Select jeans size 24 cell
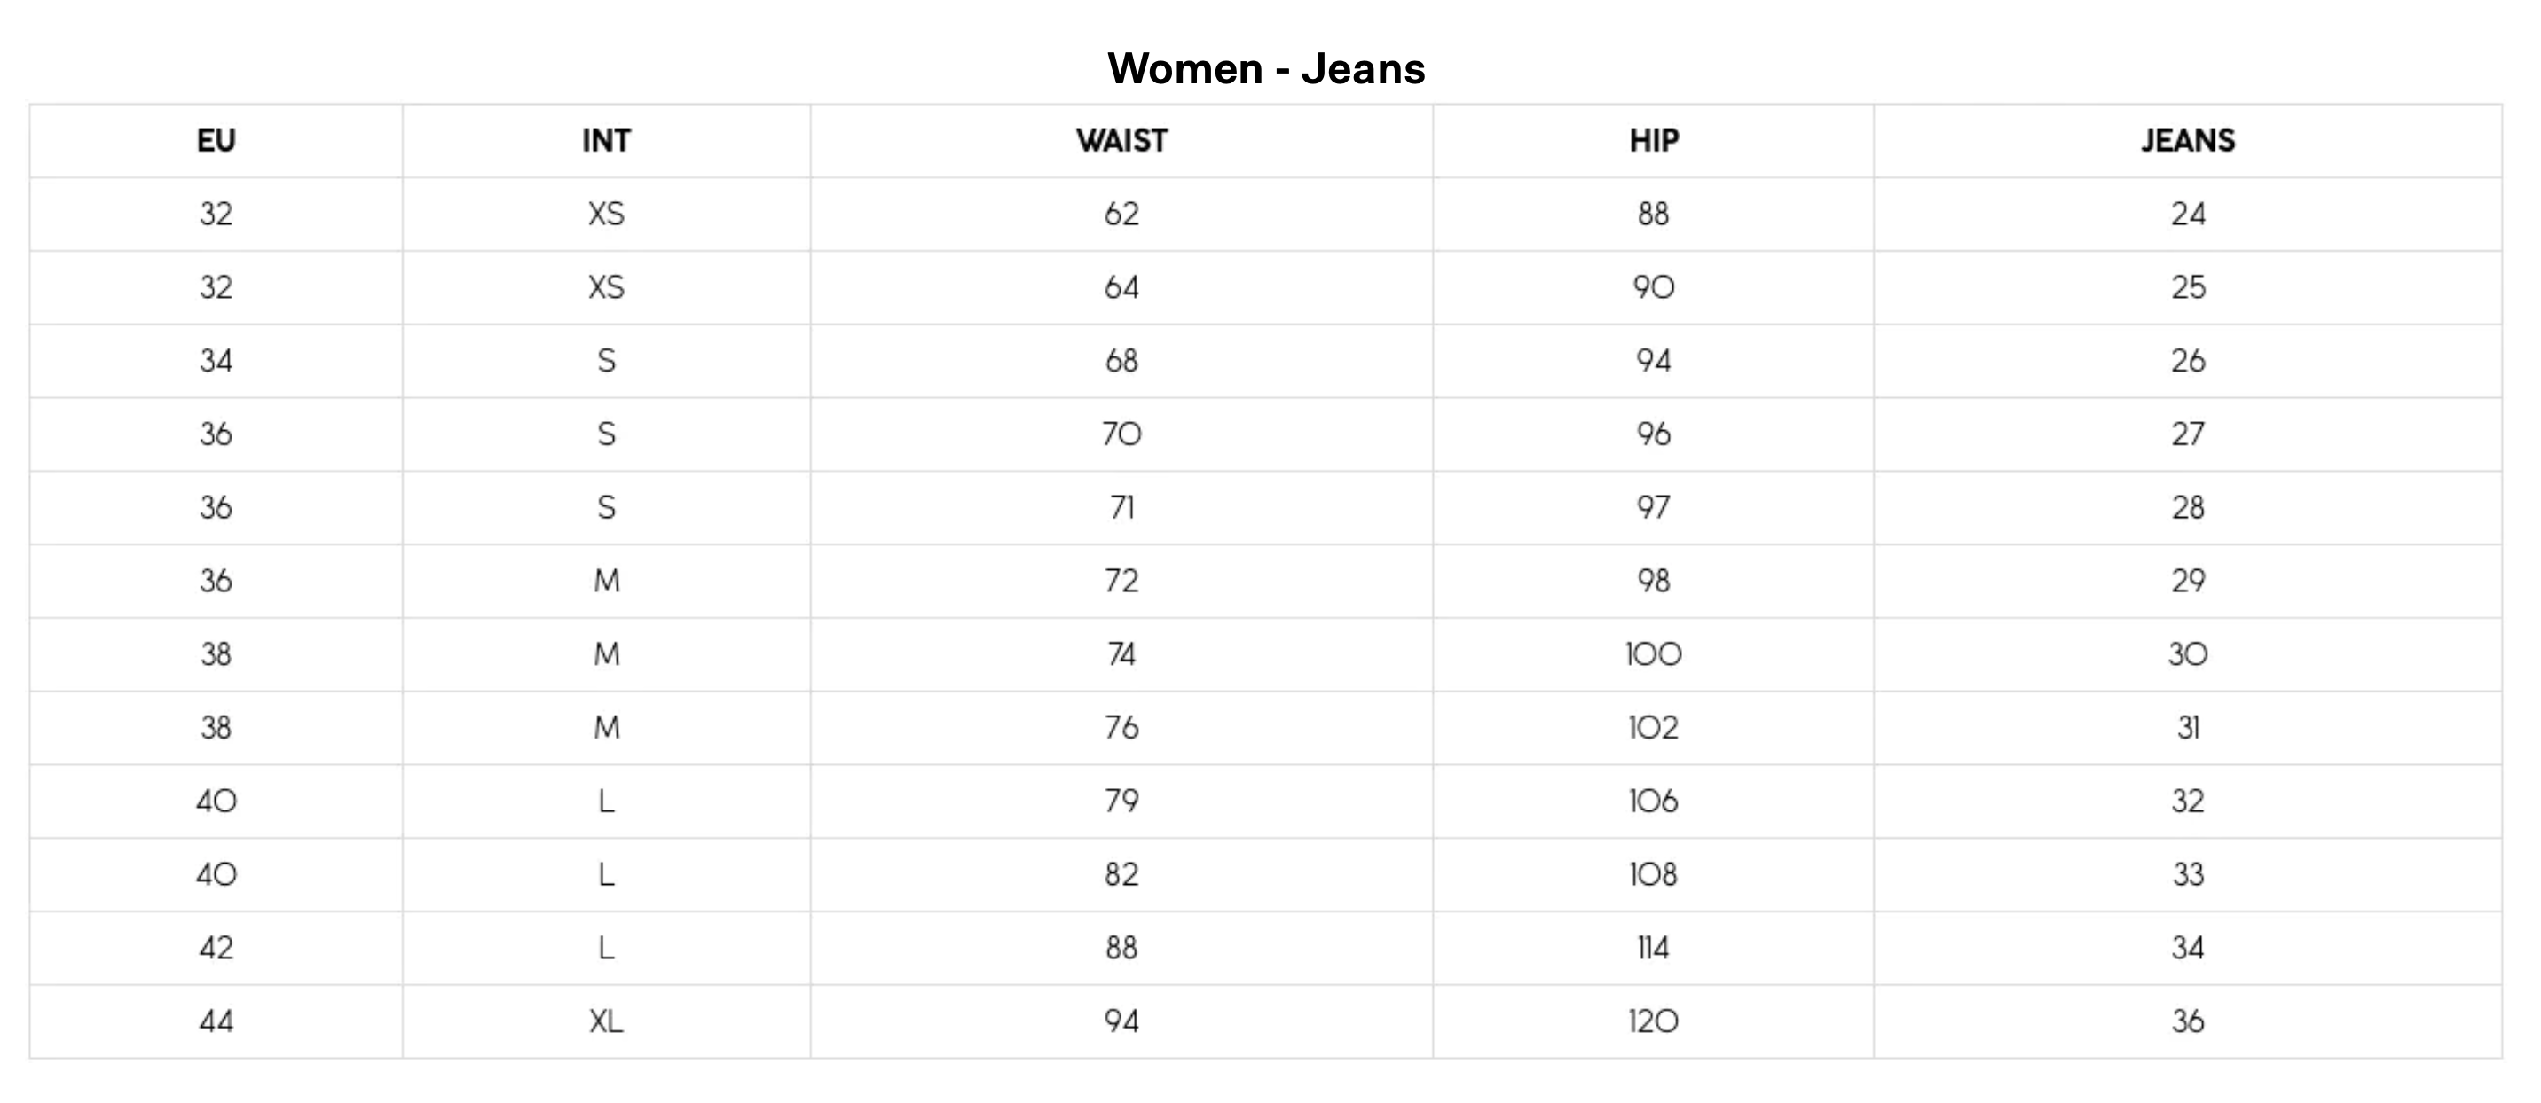The image size is (2541, 1103). [x=2188, y=214]
